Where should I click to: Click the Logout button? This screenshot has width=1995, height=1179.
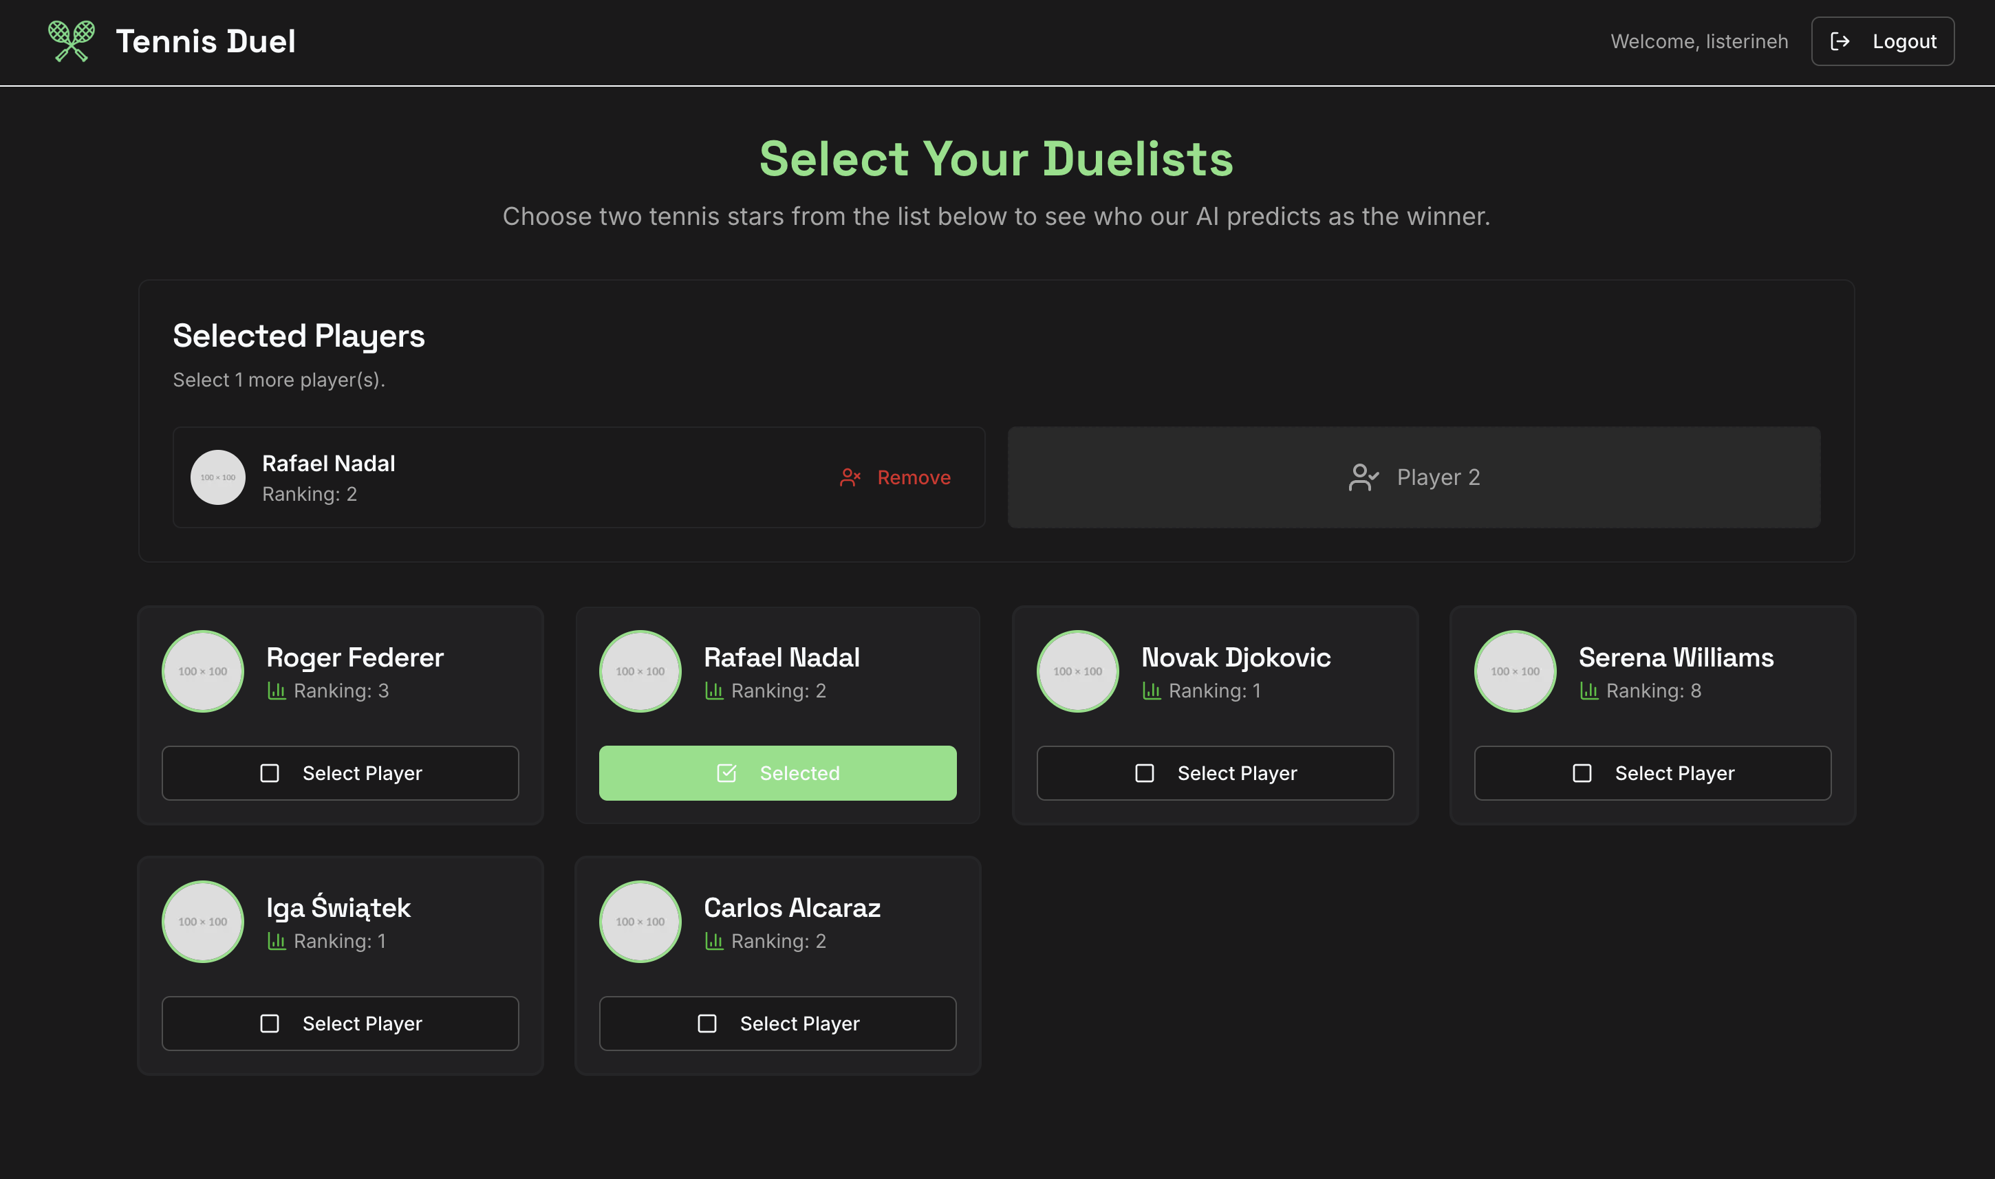(1882, 41)
